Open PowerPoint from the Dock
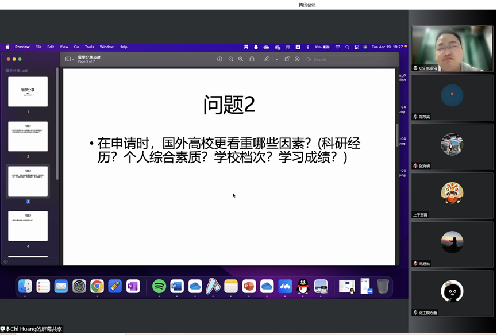The width and height of the screenshot is (497, 335). click(248, 286)
